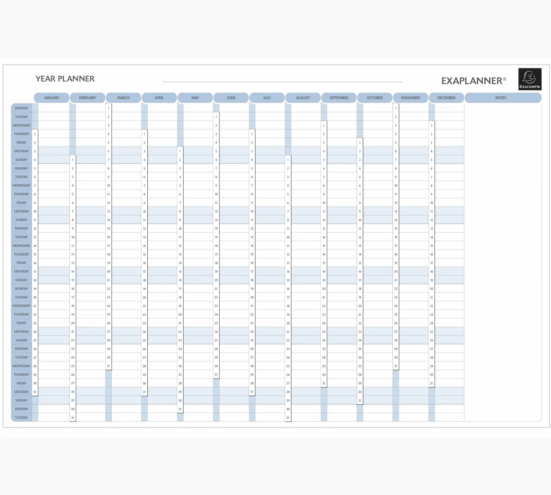The width and height of the screenshot is (551, 495).
Task: Select the FEBRUARY month header
Action: [x=87, y=98]
